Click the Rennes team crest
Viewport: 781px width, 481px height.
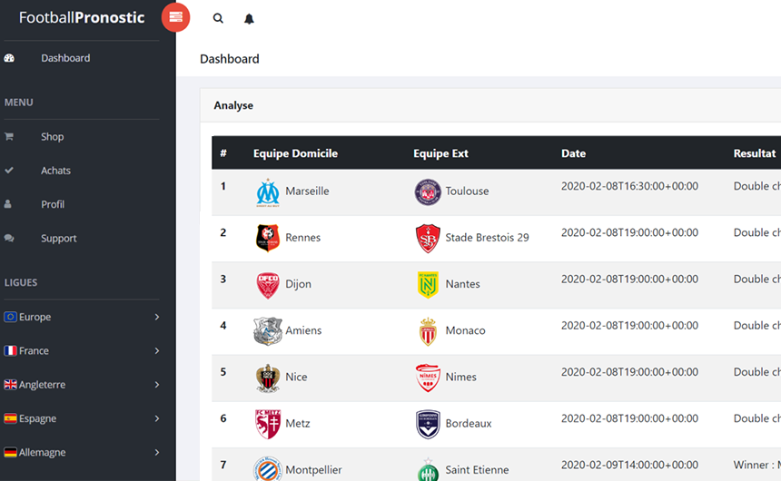tap(267, 238)
